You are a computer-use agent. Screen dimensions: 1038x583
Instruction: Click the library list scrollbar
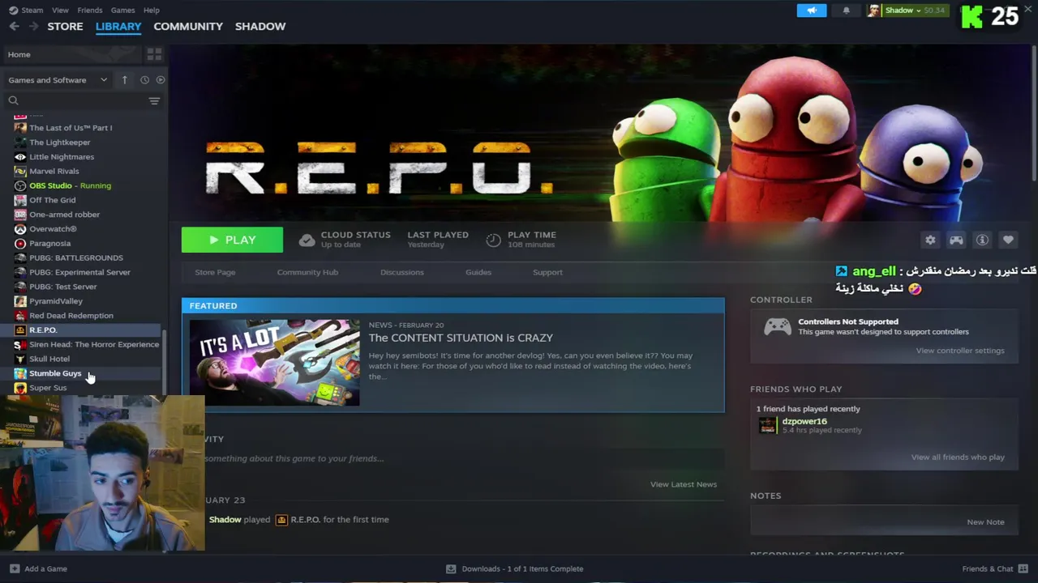pyautogui.click(x=165, y=360)
